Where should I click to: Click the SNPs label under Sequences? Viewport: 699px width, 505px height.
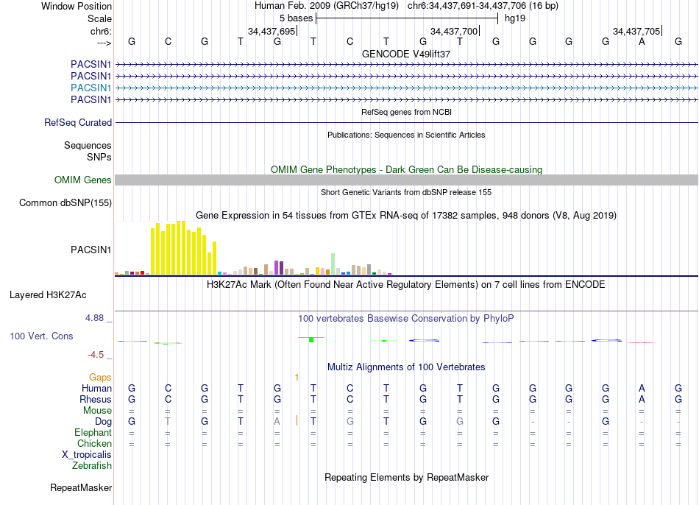point(99,157)
